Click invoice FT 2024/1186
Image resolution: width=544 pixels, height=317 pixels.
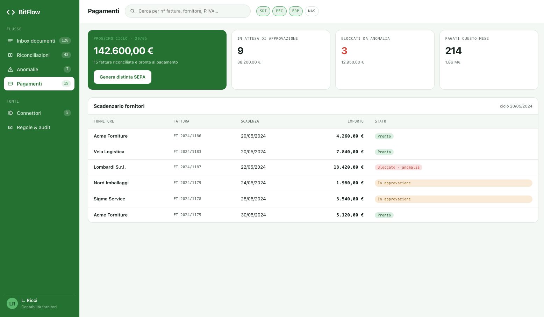point(187,136)
